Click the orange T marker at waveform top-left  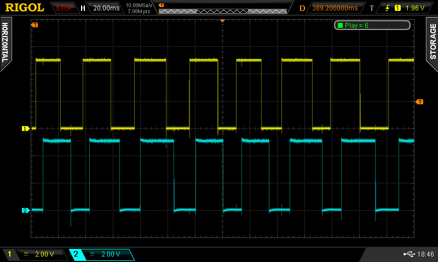34,25
